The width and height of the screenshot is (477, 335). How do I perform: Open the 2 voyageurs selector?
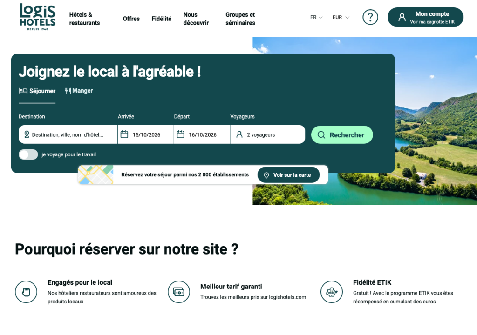[x=267, y=134]
